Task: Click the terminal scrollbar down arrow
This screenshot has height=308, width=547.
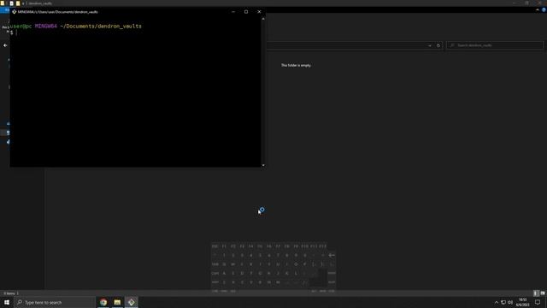Action: (263, 165)
